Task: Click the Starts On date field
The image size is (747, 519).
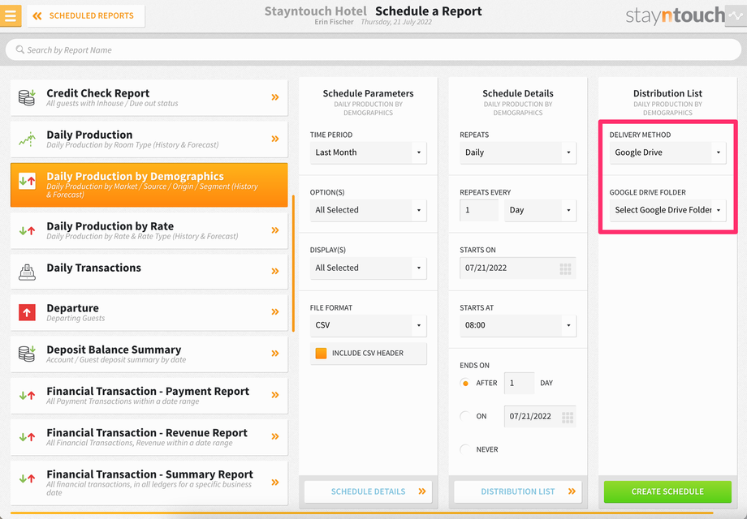Action: click(x=518, y=268)
